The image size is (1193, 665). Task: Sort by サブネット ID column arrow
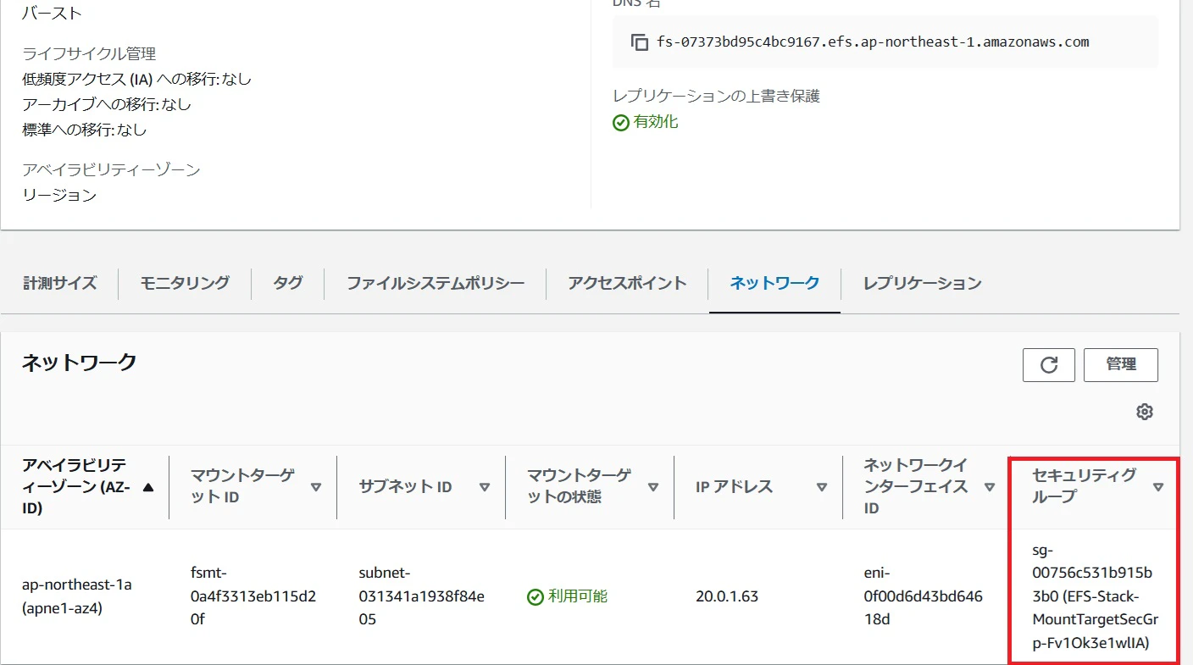tap(485, 487)
